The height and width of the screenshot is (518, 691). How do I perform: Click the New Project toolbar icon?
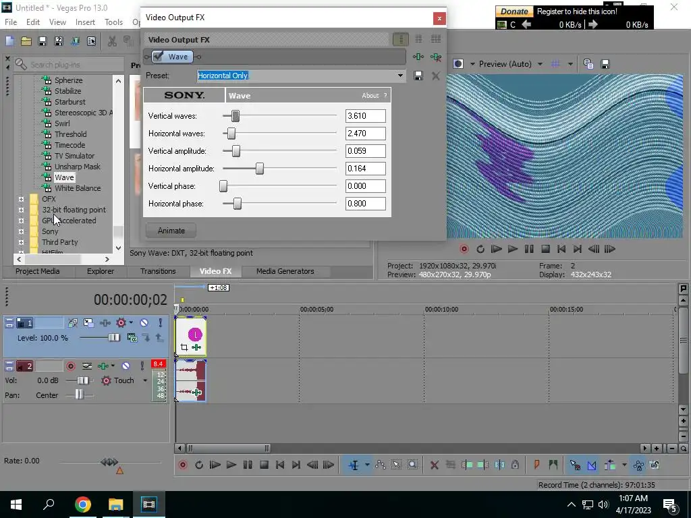point(9,41)
